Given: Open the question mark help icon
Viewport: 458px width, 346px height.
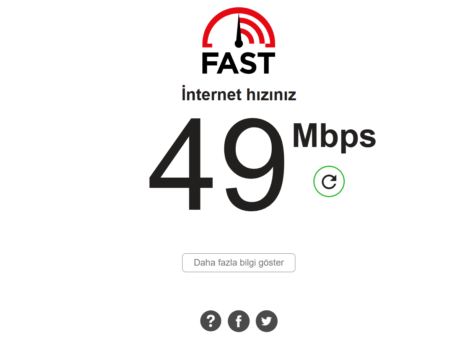Looking at the screenshot, I should coord(210,321).
